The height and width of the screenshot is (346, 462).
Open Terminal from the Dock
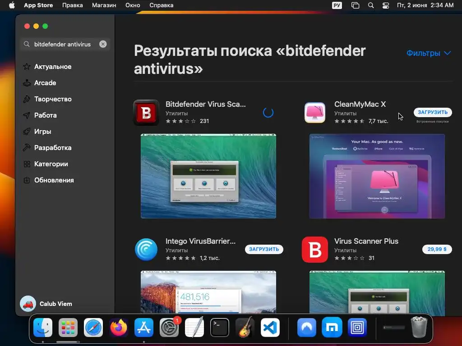coord(220,328)
